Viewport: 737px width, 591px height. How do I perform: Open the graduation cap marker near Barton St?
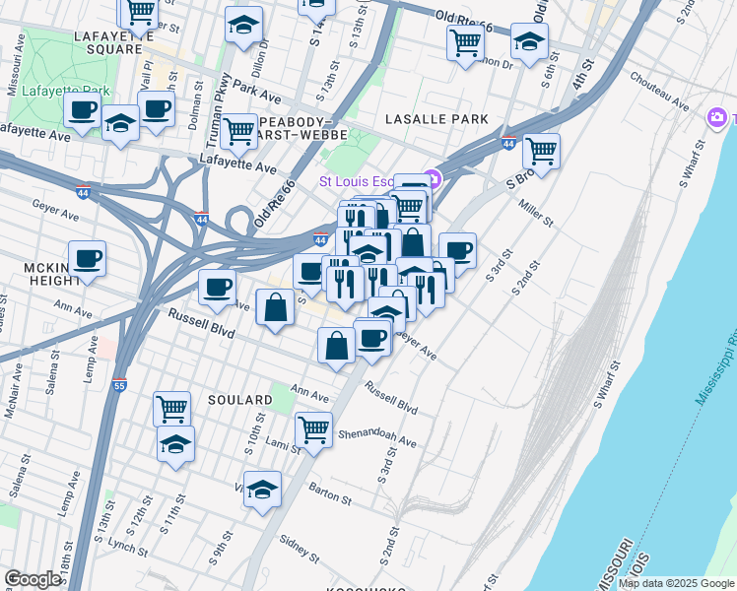(262, 489)
